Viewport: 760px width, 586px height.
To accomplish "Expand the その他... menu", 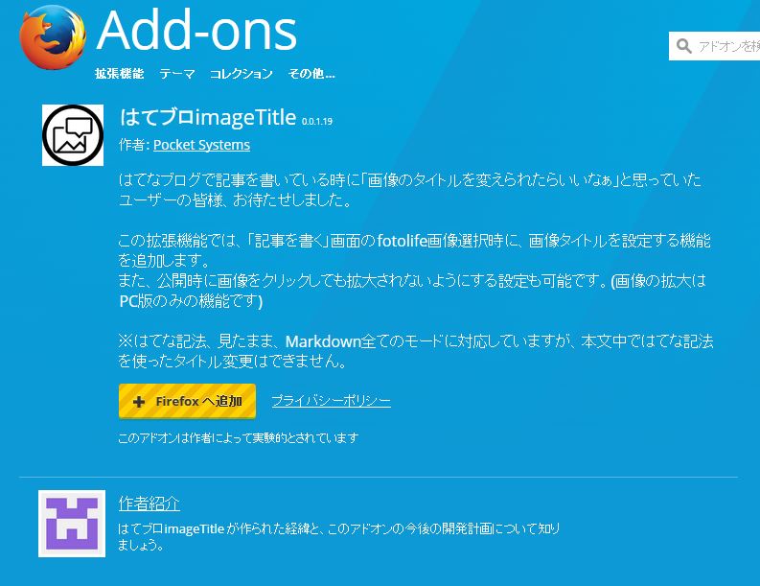I will [311, 74].
